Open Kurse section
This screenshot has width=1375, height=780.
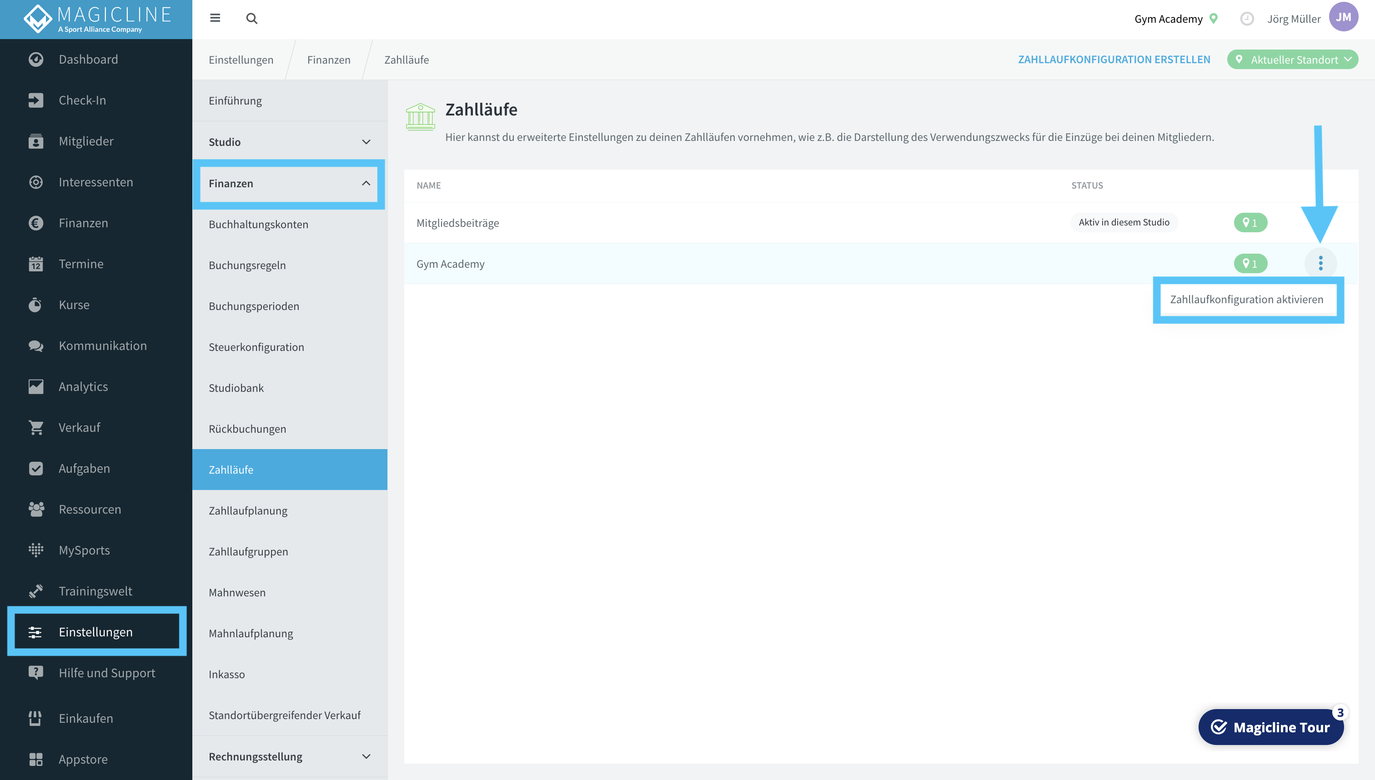[x=96, y=305]
